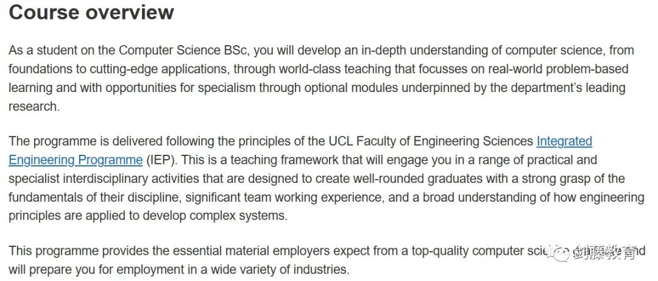Click the 'Course overview' heading
The height and width of the screenshot is (281, 658).
pyautogui.click(x=91, y=12)
